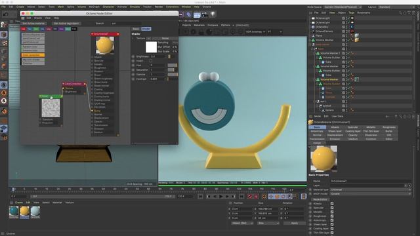This screenshot has width=420, height=236.
Task: Adjust the Brightness slider in Shader panel
Action: point(173,56)
